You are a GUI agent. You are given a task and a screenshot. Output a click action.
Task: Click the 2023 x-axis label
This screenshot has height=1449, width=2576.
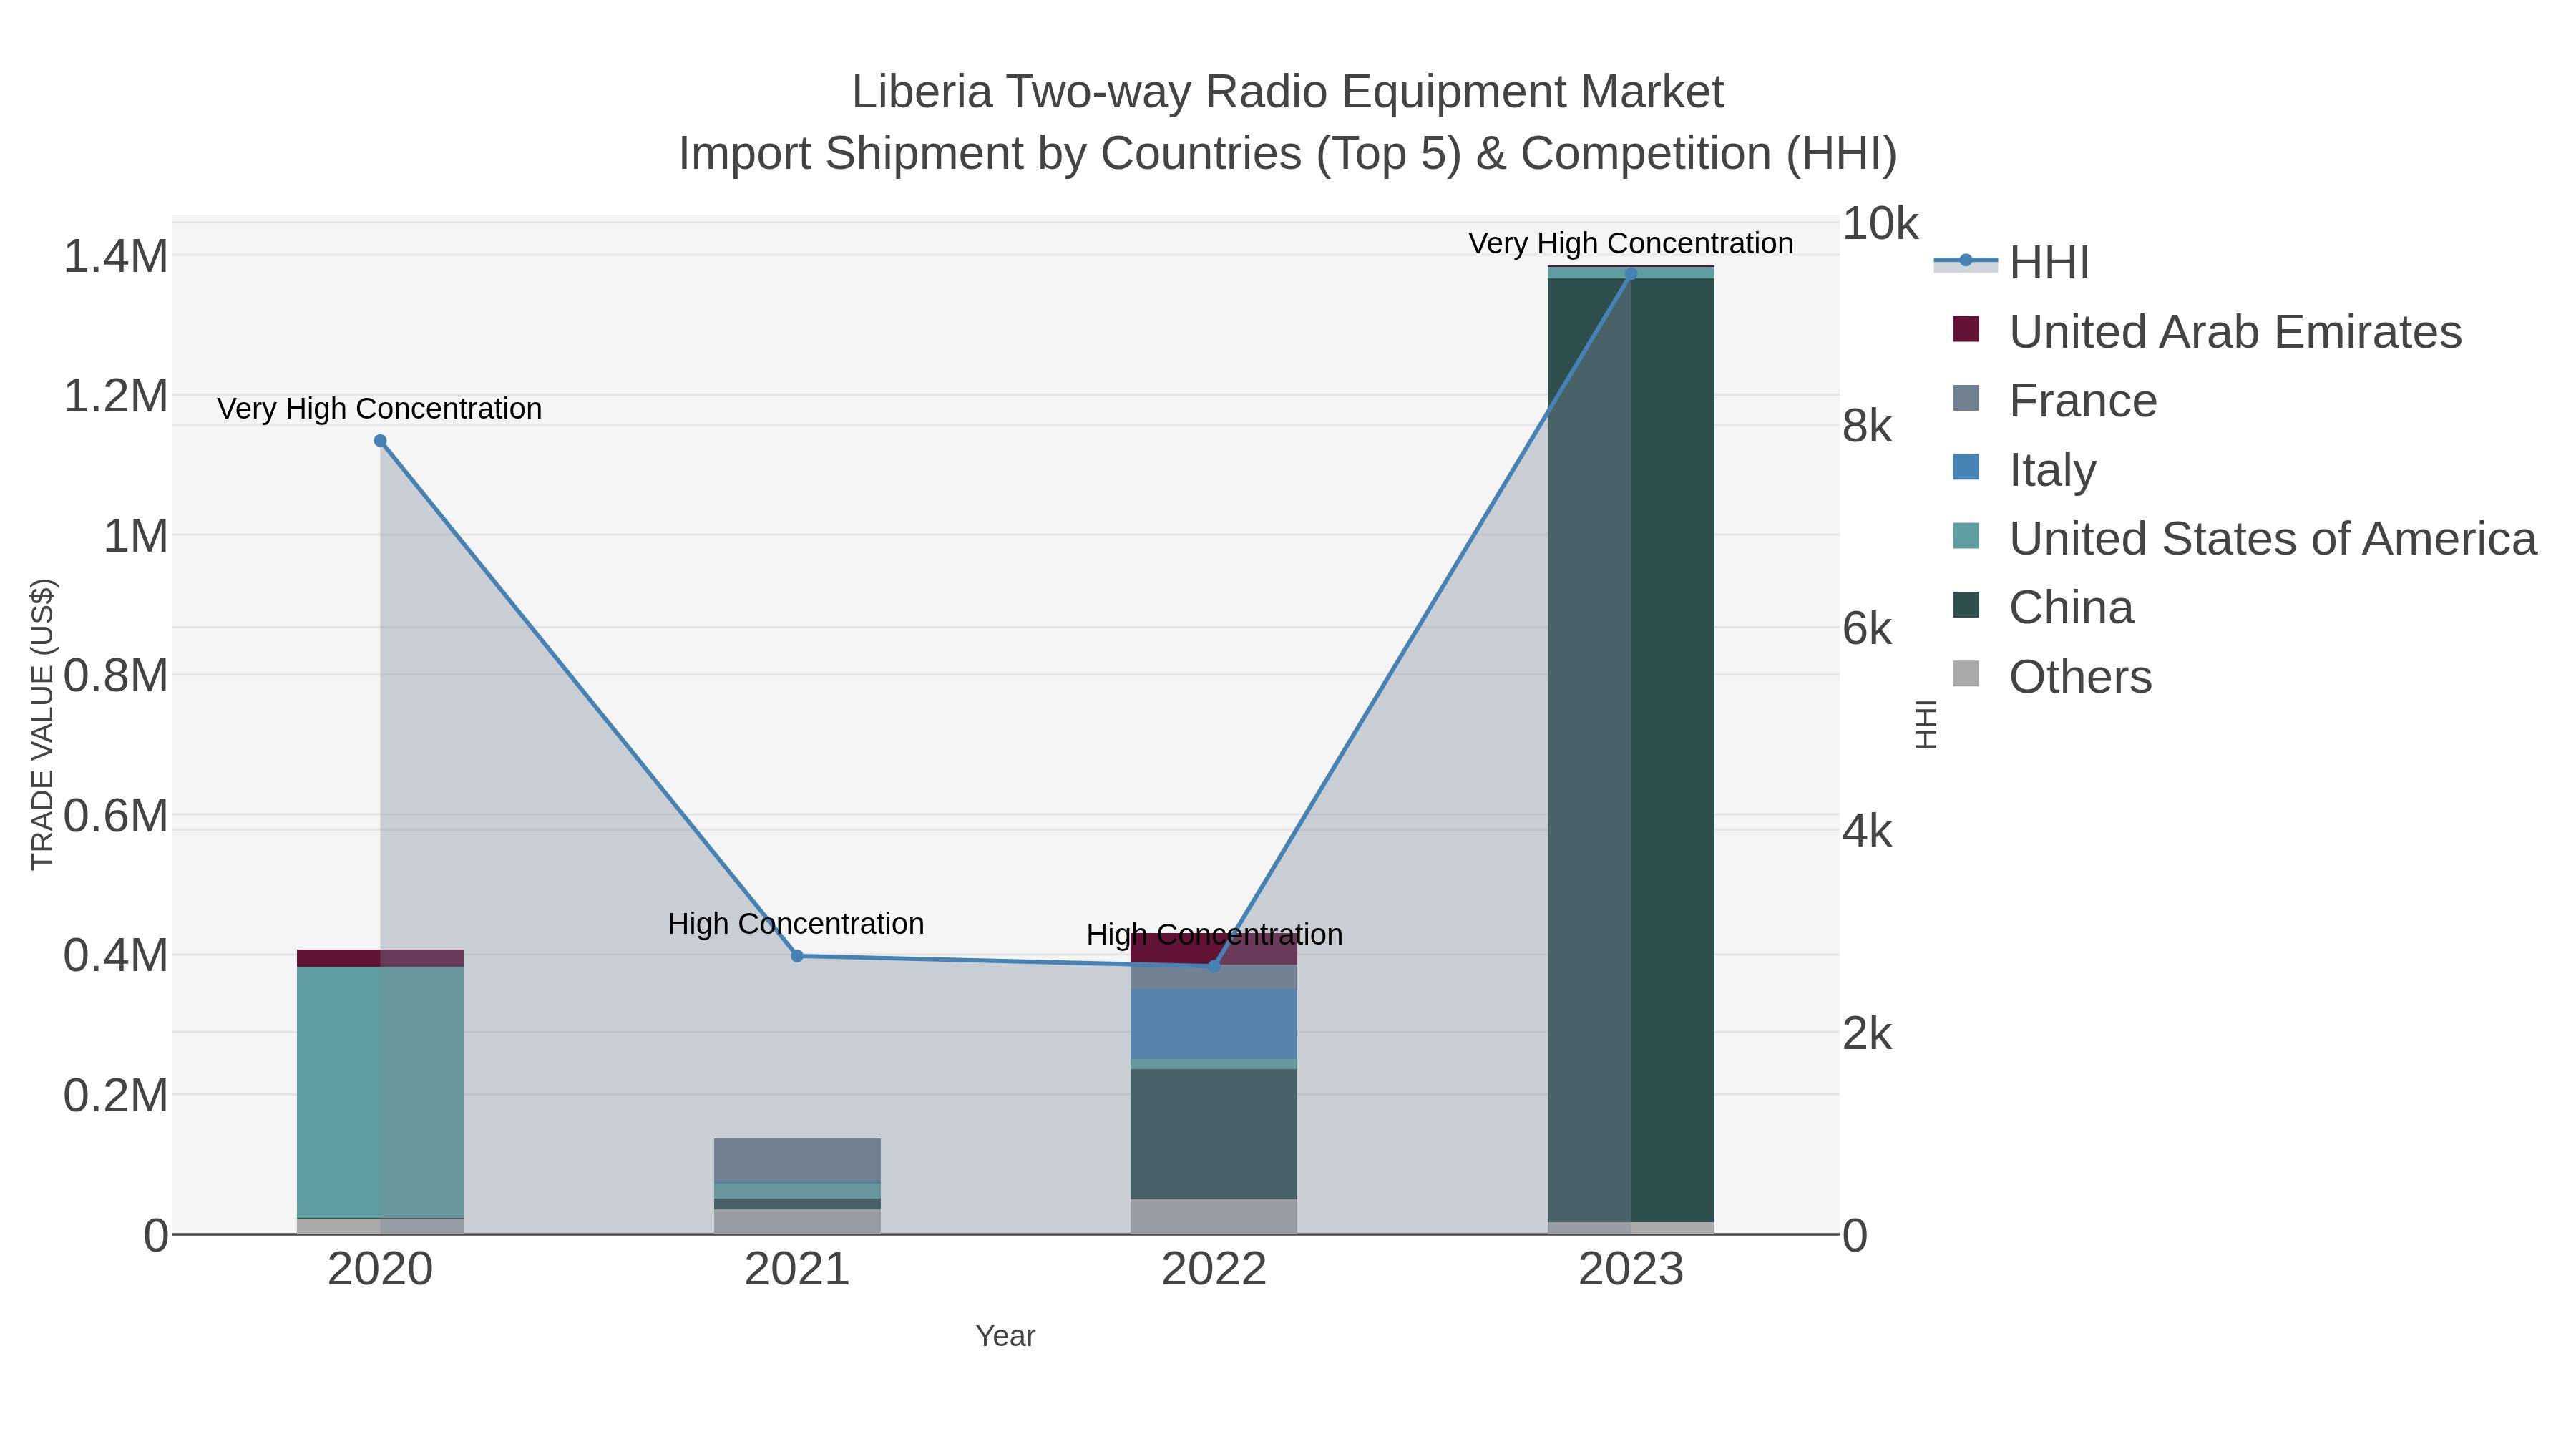(1631, 1270)
